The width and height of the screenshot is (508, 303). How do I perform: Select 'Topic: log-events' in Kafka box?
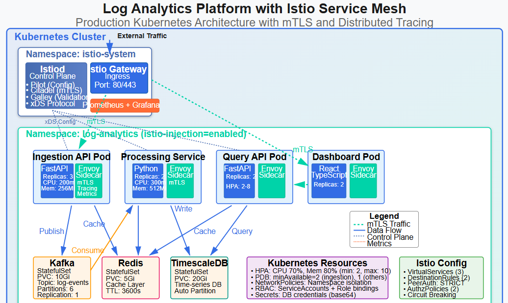[63, 282]
